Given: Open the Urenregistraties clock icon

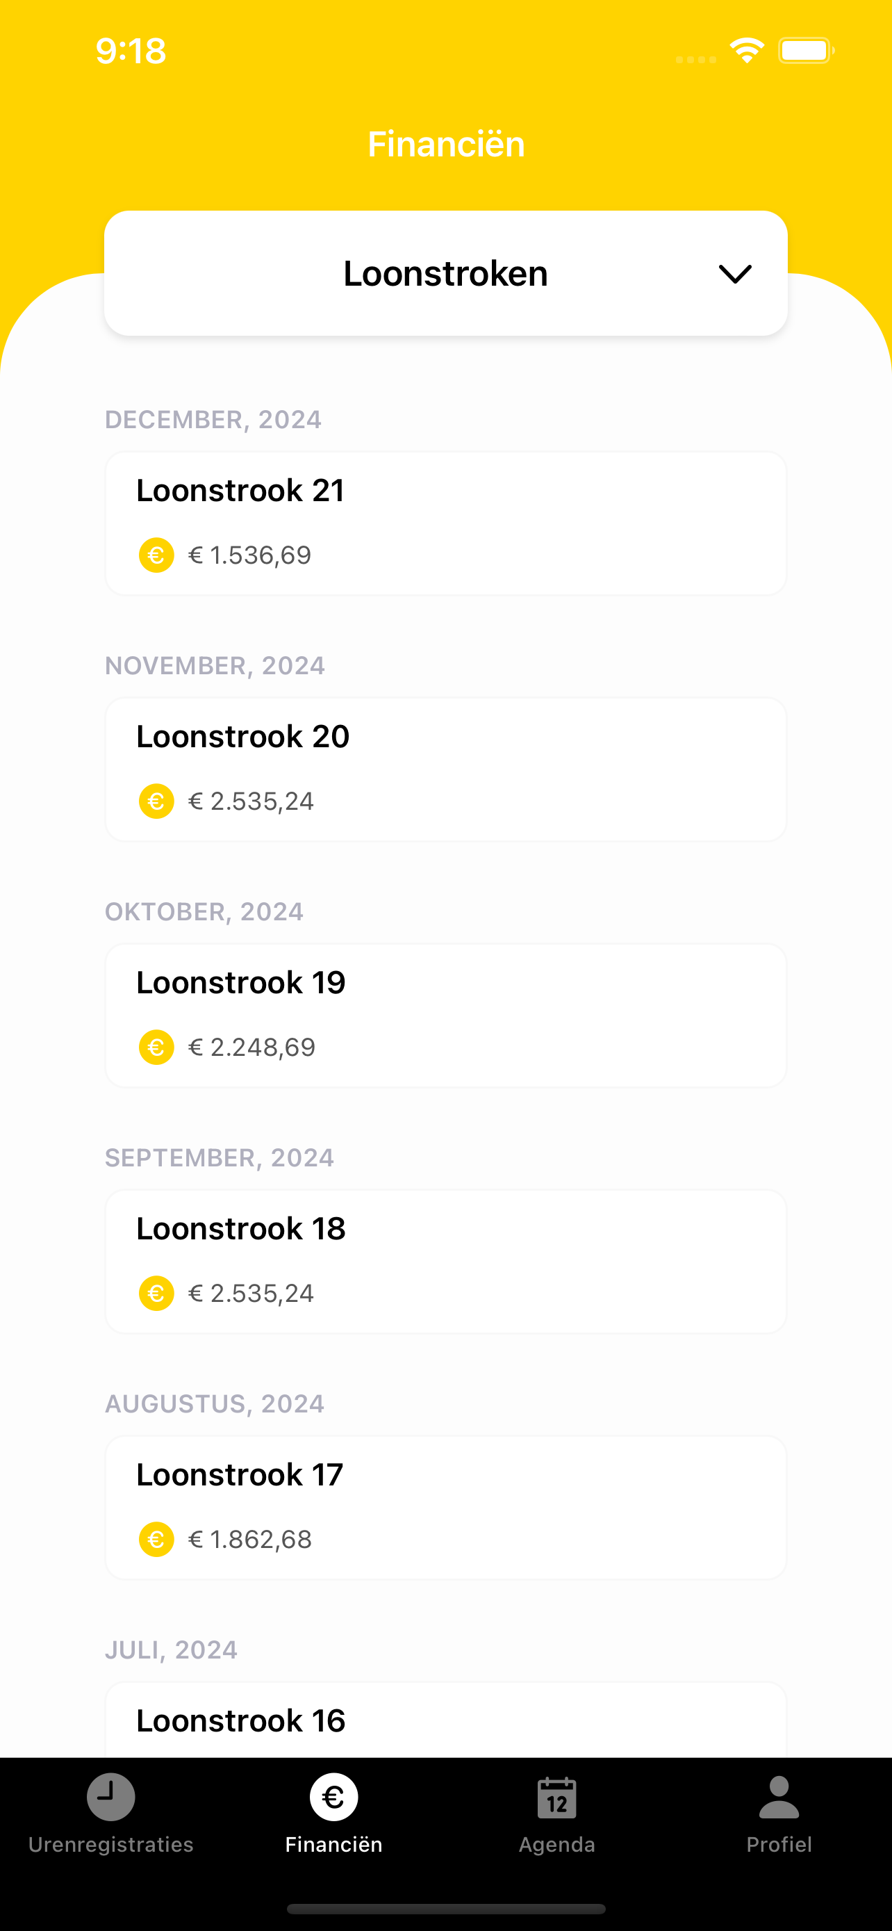Looking at the screenshot, I should (111, 1797).
